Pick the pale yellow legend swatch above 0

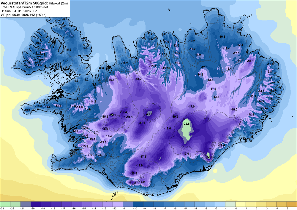pos(240,204)
